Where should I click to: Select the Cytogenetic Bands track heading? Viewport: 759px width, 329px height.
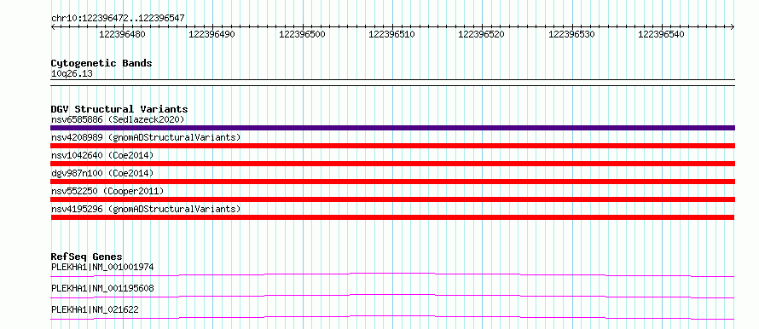pyautogui.click(x=101, y=63)
